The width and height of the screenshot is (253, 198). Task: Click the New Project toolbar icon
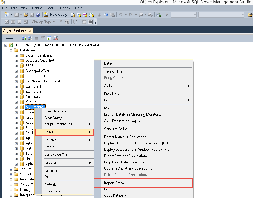[x=7, y=15]
